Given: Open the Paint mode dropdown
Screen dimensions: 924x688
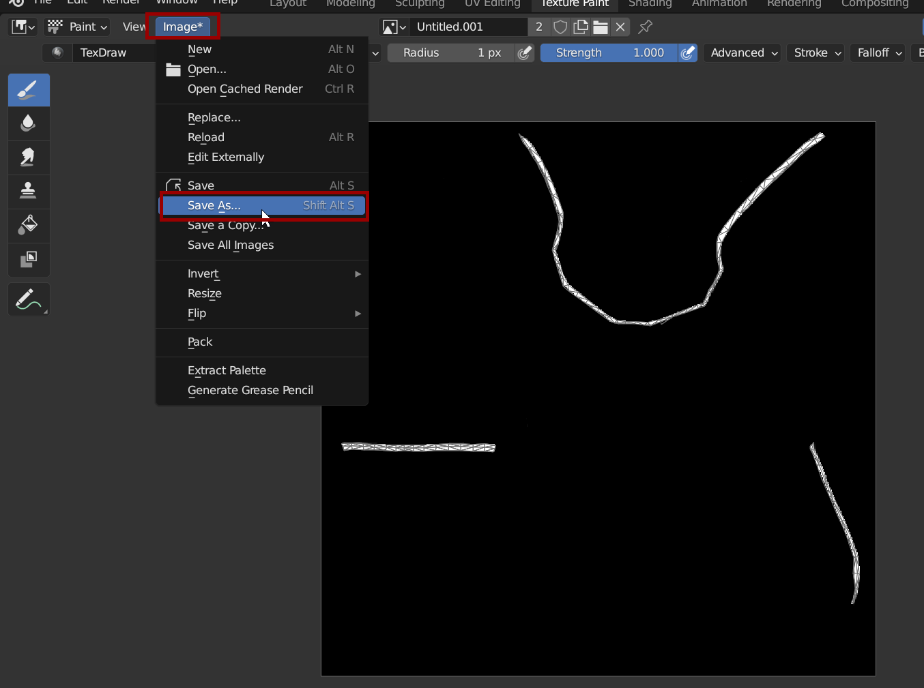Looking at the screenshot, I should pyautogui.click(x=78, y=27).
